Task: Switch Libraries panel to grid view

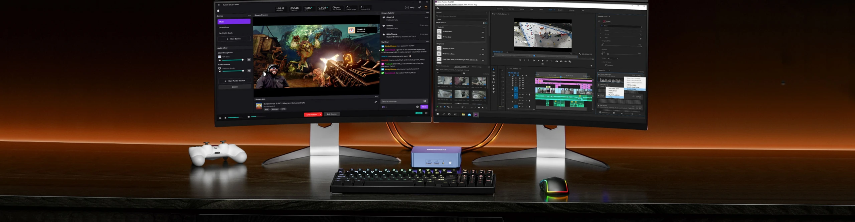Action: coord(484,23)
